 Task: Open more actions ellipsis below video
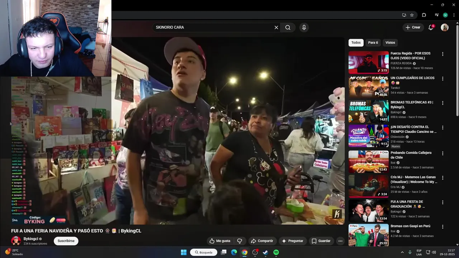(x=340, y=241)
